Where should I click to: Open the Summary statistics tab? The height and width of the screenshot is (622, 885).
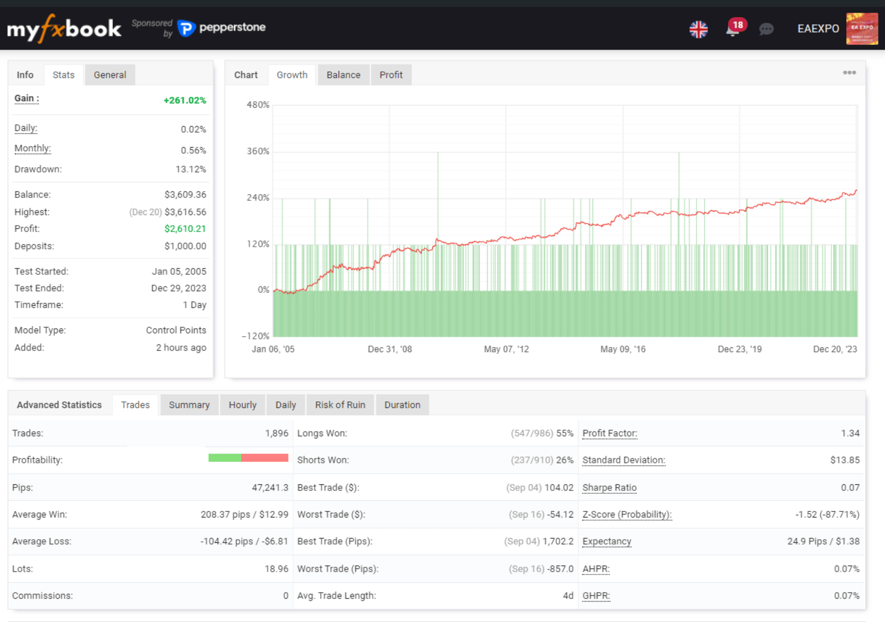tap(189, 405)
